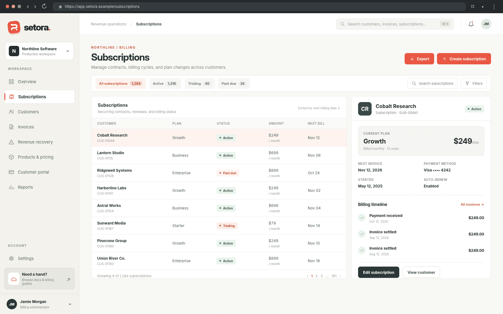The width and height of the screenshot is (503, 314).
Task: Click View customer button
Action: [x=421, y=272]
